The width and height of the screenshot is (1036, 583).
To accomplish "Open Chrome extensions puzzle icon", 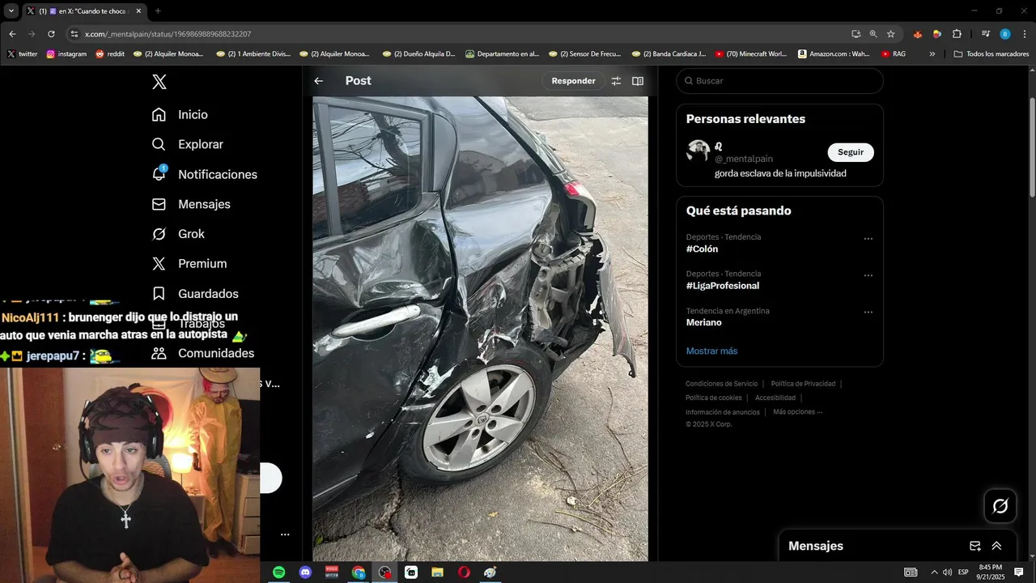I will coord(957,34).
